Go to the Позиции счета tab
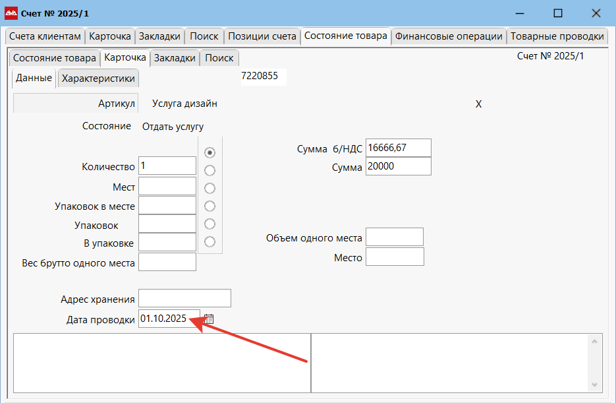Image resolution: width=616 pixels, height=403 pixels. [262, 36]
